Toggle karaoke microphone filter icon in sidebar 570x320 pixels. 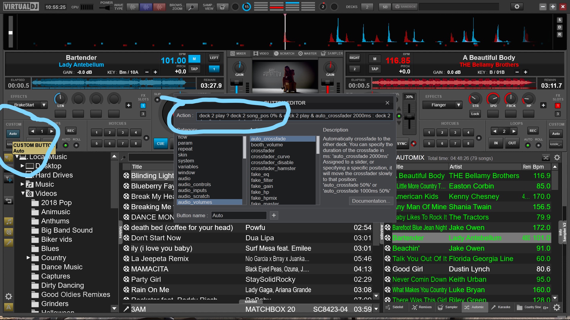(x=8, y=243)
